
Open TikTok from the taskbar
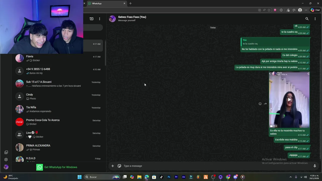162,177
